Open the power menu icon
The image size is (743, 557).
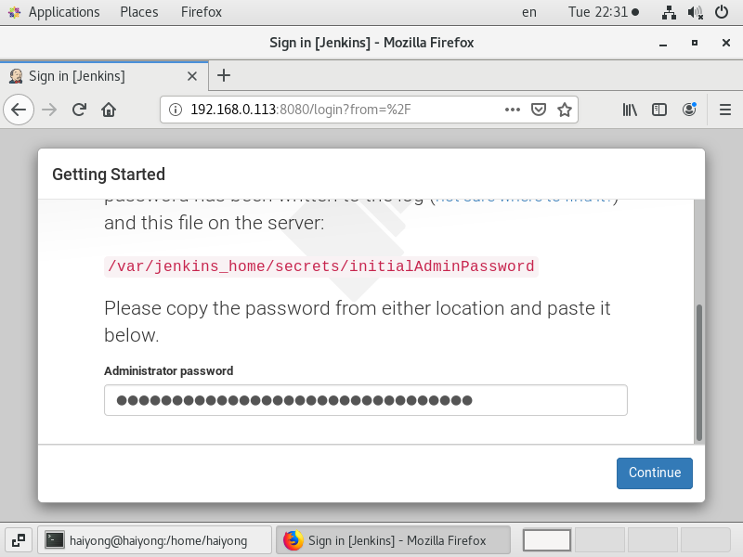(x=722, y=12)
